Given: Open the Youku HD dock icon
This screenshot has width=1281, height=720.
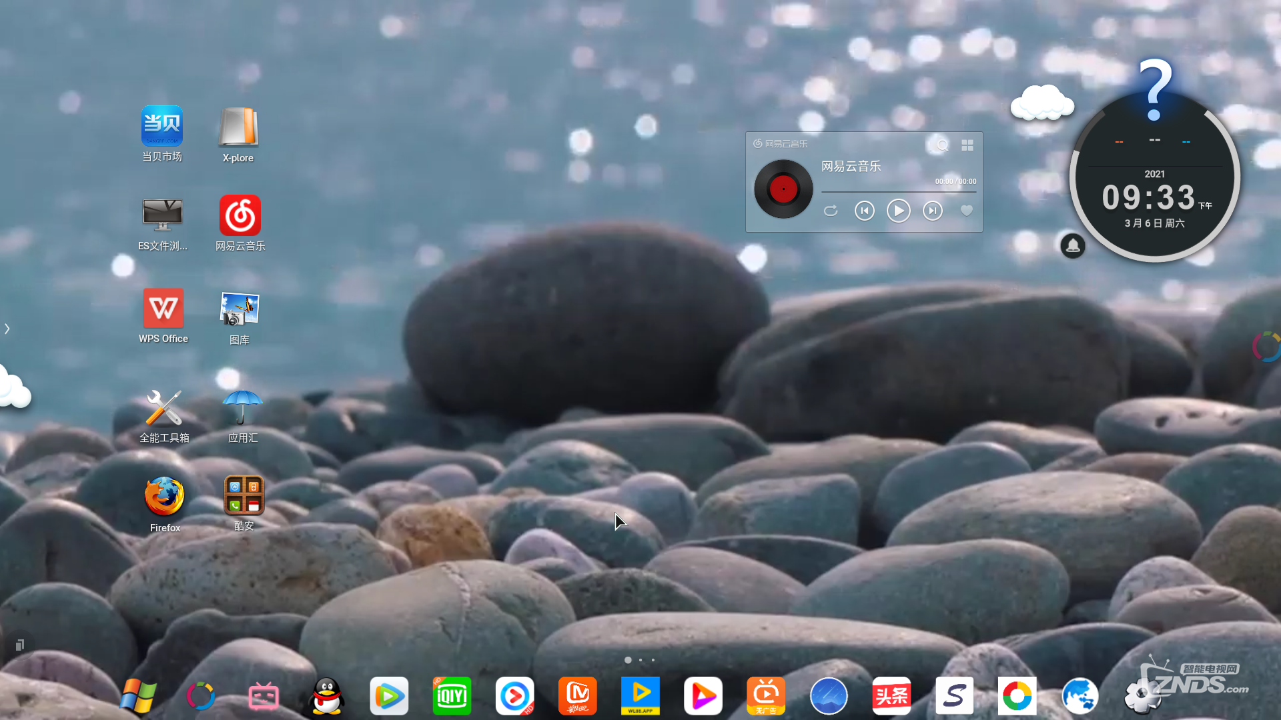Looking at the screenshot, I should 514,696.
